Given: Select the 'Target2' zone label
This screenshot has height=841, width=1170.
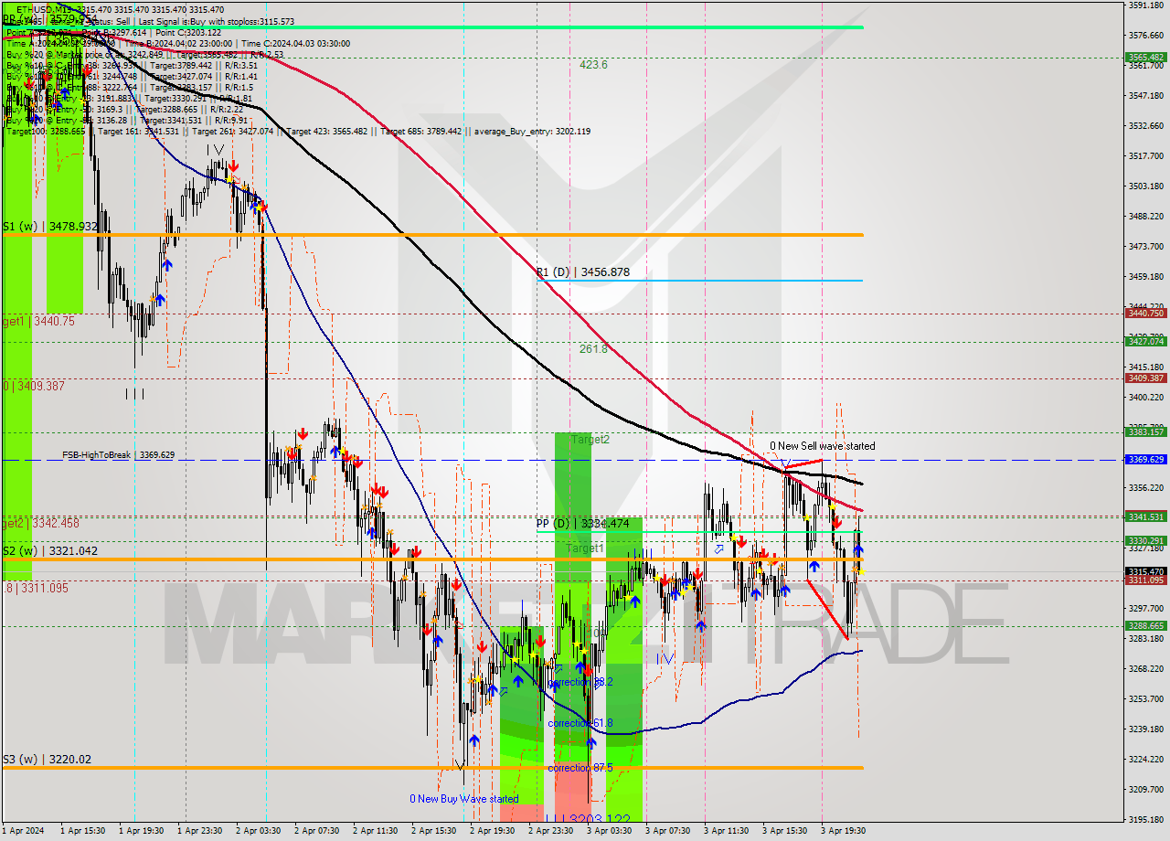Looking at the screenshot, I should coord(590,440).
